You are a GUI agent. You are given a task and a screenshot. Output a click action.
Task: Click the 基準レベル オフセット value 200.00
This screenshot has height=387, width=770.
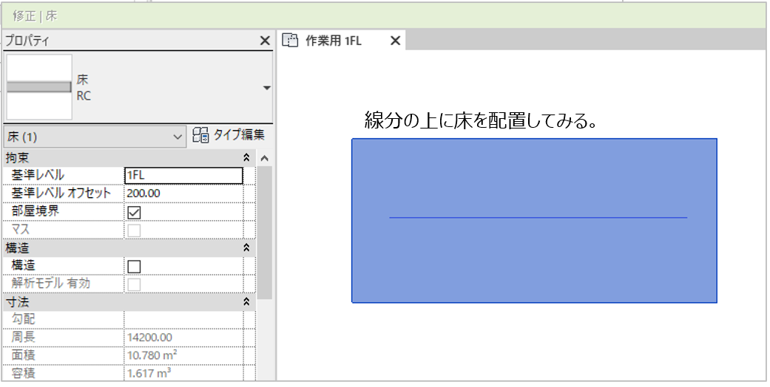183,193
